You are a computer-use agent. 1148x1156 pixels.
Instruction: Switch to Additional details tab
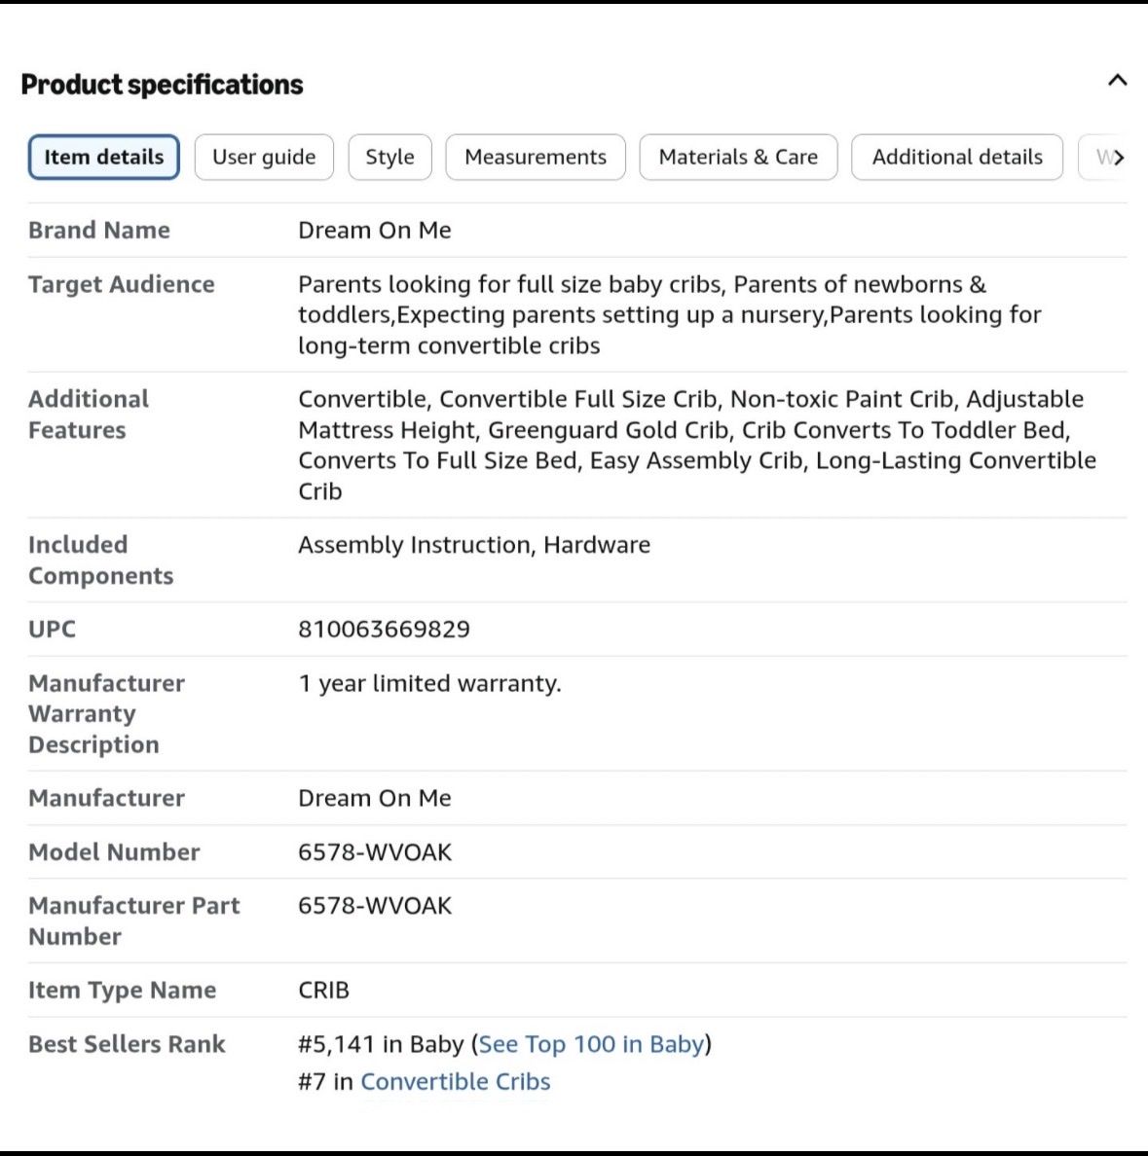tap(957, 157)
